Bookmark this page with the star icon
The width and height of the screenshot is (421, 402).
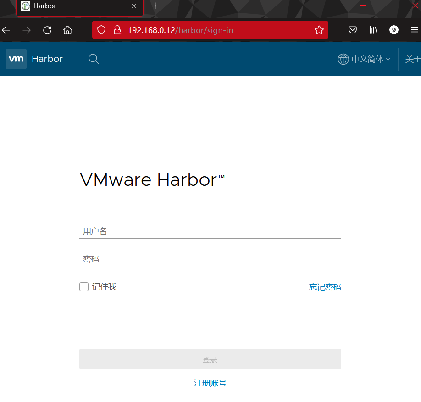319,30
